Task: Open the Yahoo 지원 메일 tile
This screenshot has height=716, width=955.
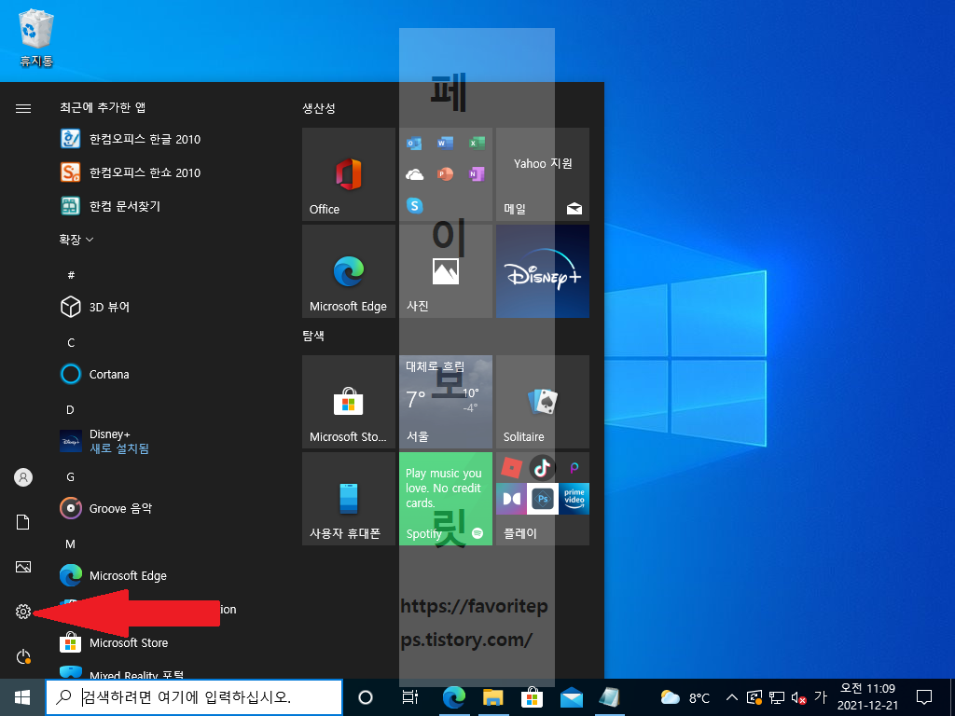Action: click(543, 174)
